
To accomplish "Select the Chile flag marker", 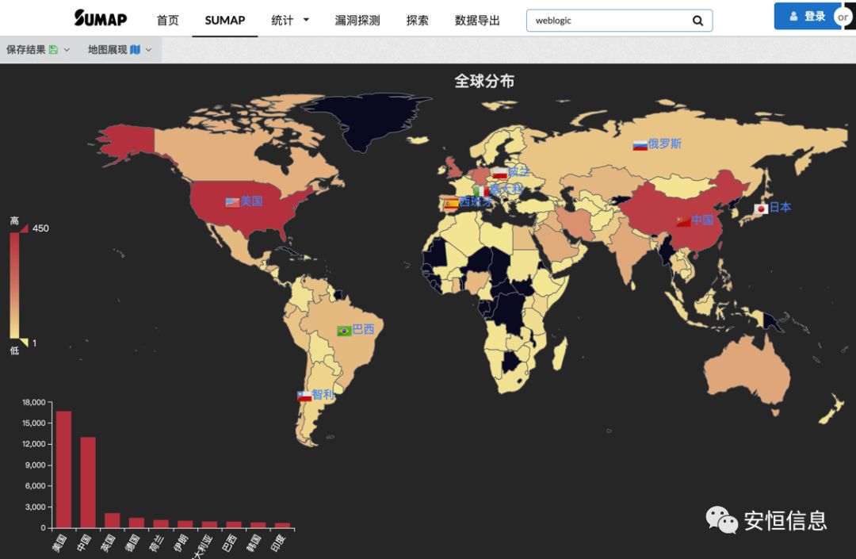I will tap(304, 396).
